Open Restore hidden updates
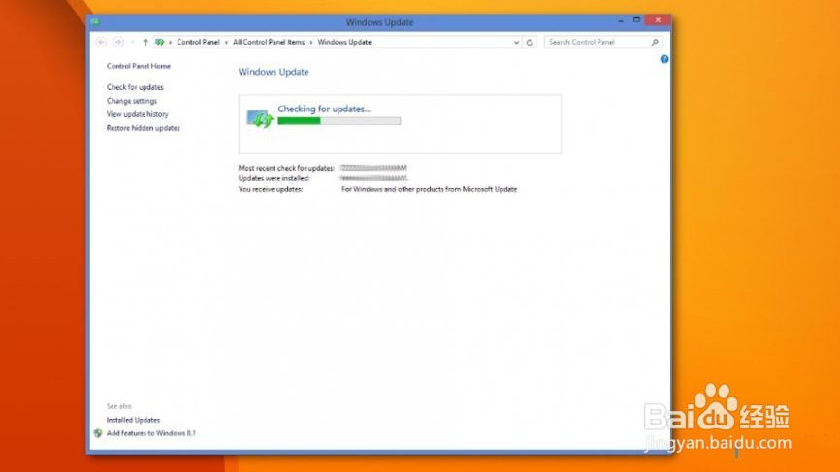This screenshot has width=840, height=472. 143,128
